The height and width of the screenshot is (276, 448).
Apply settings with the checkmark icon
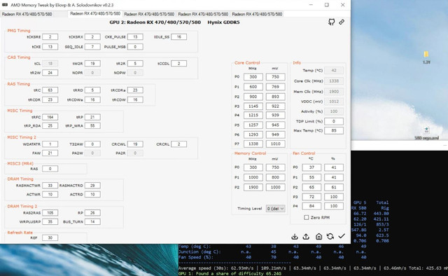pos(342,236)
